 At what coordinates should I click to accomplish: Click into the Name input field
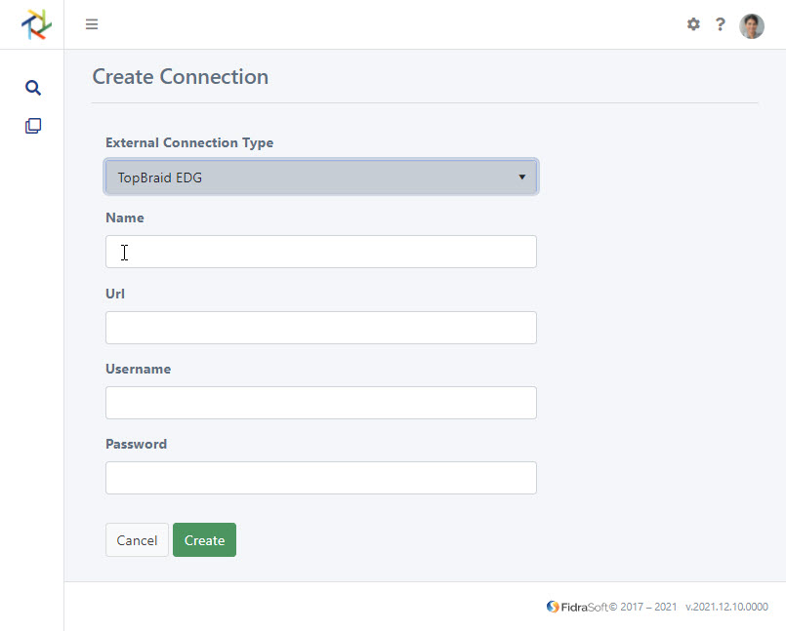[x=320, y=252]
